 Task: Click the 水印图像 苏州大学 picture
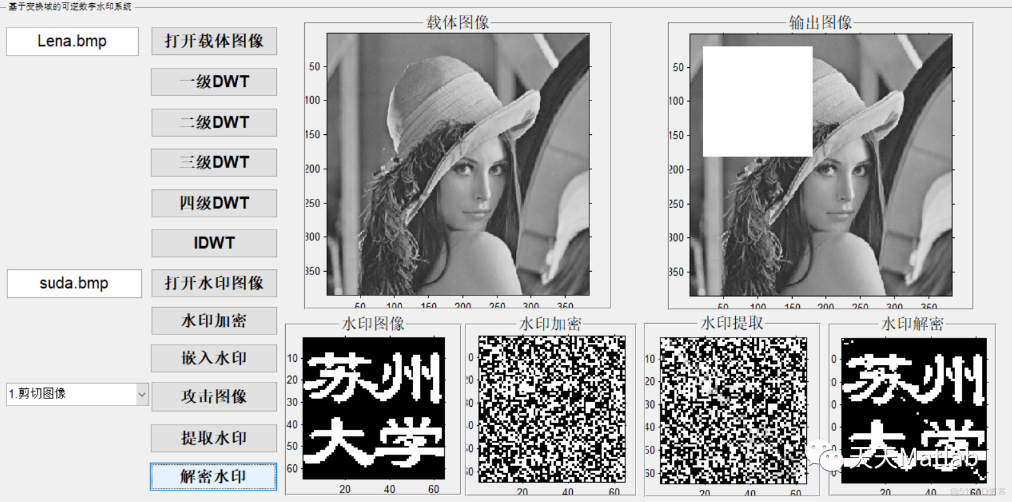coord(373,408)
